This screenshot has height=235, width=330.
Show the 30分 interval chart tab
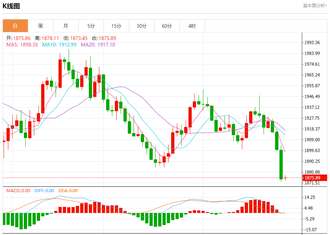142,26
